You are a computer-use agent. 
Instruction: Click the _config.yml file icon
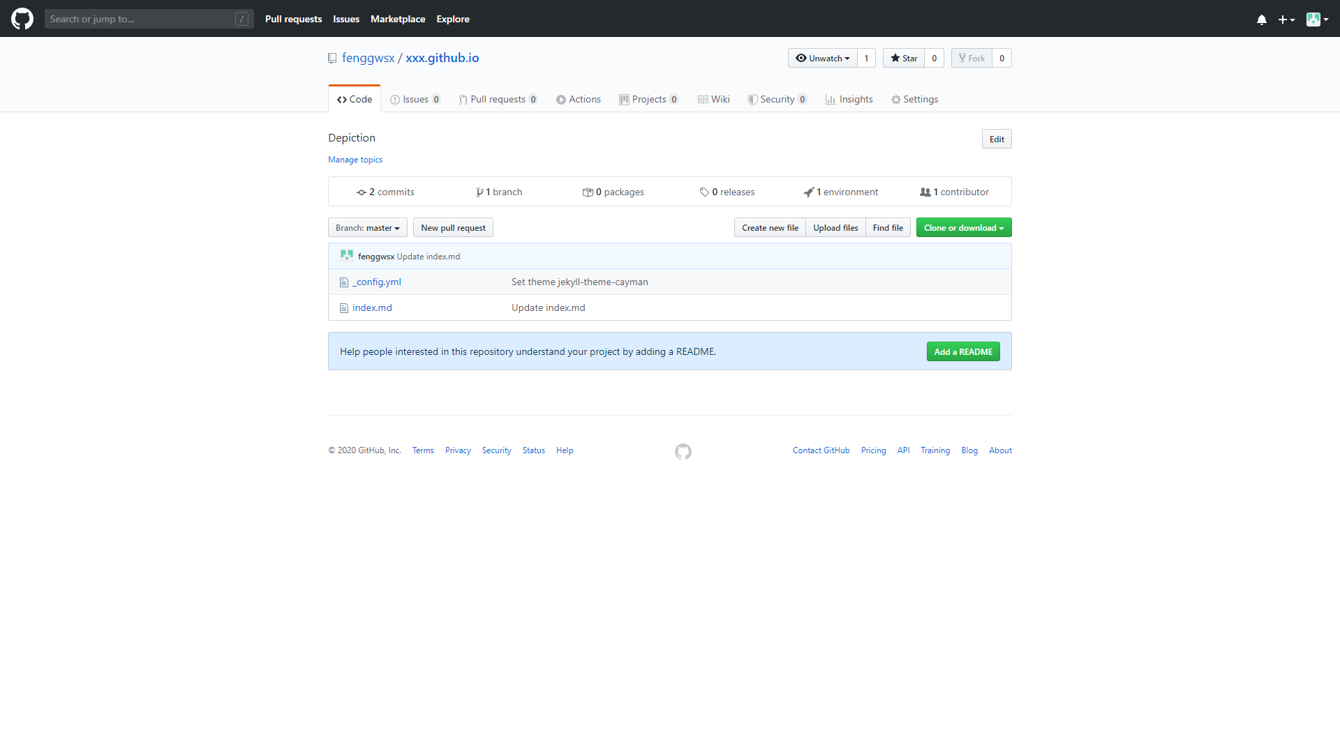(343, 282)
